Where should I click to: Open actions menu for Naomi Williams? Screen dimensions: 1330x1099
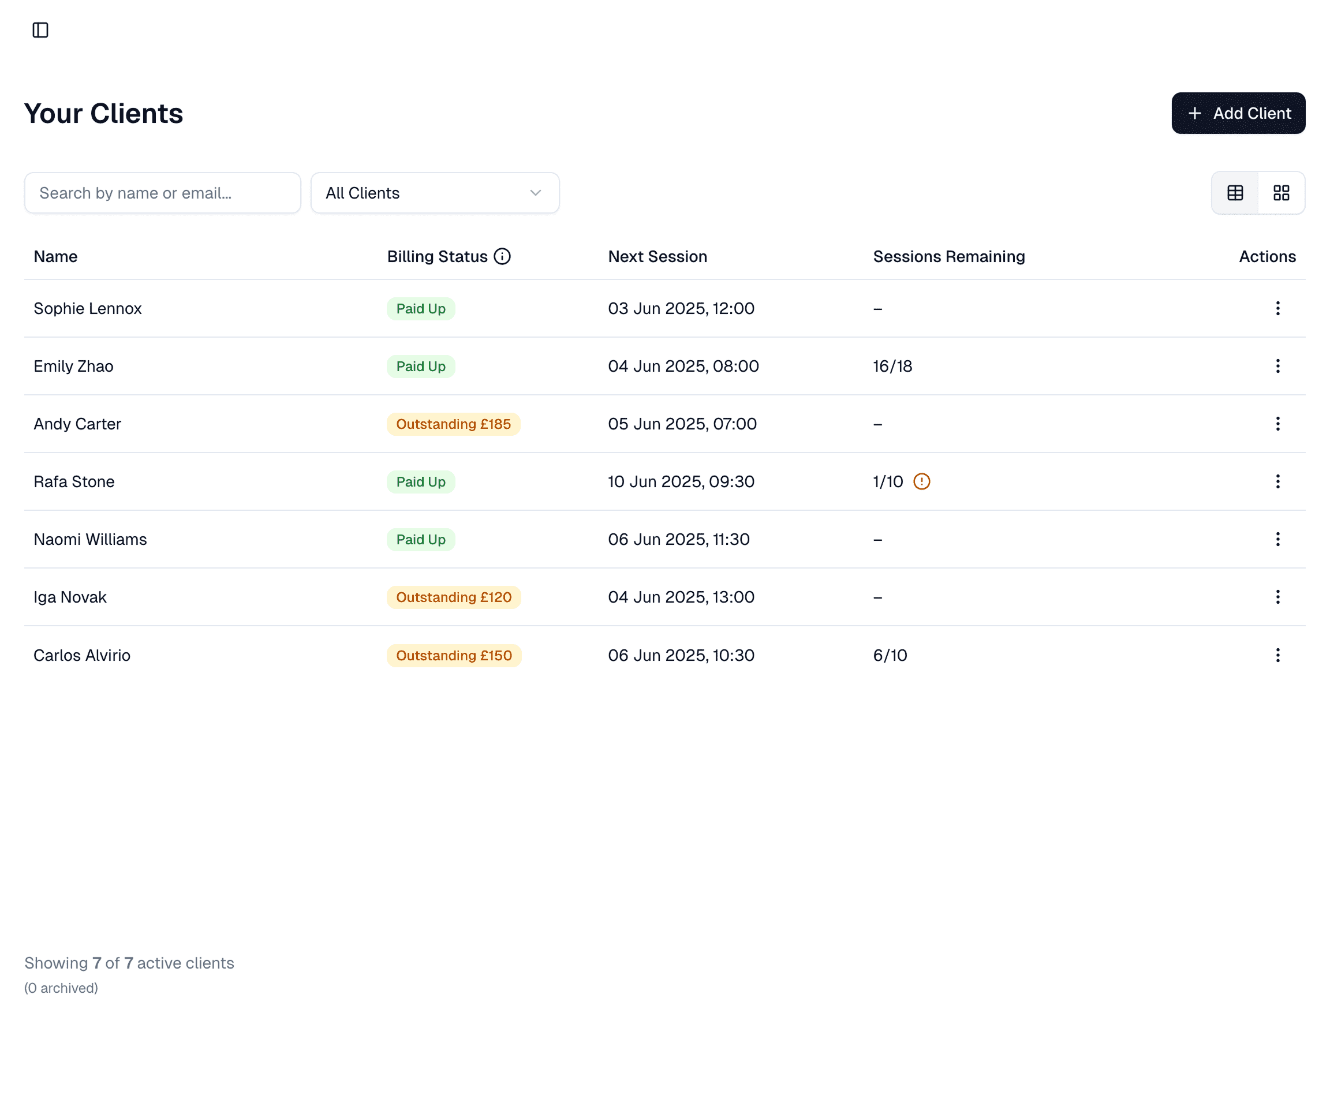pos(1277,539)
